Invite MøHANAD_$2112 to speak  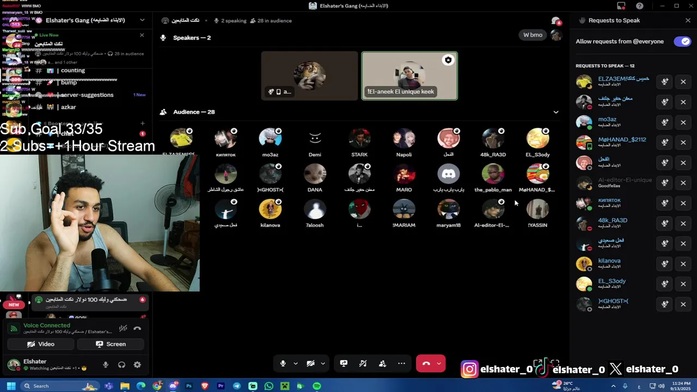coord(664,142)
